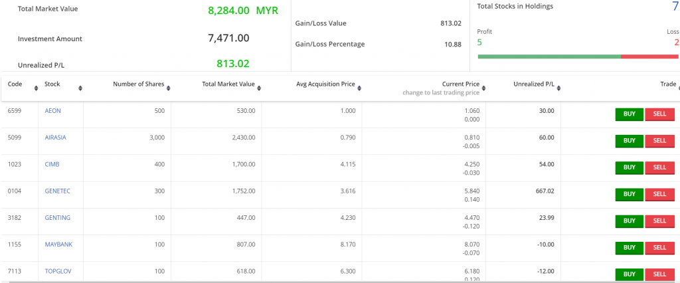The image size is (680, 283).
Task: Click BUY for GENTING
Action: 630,221
